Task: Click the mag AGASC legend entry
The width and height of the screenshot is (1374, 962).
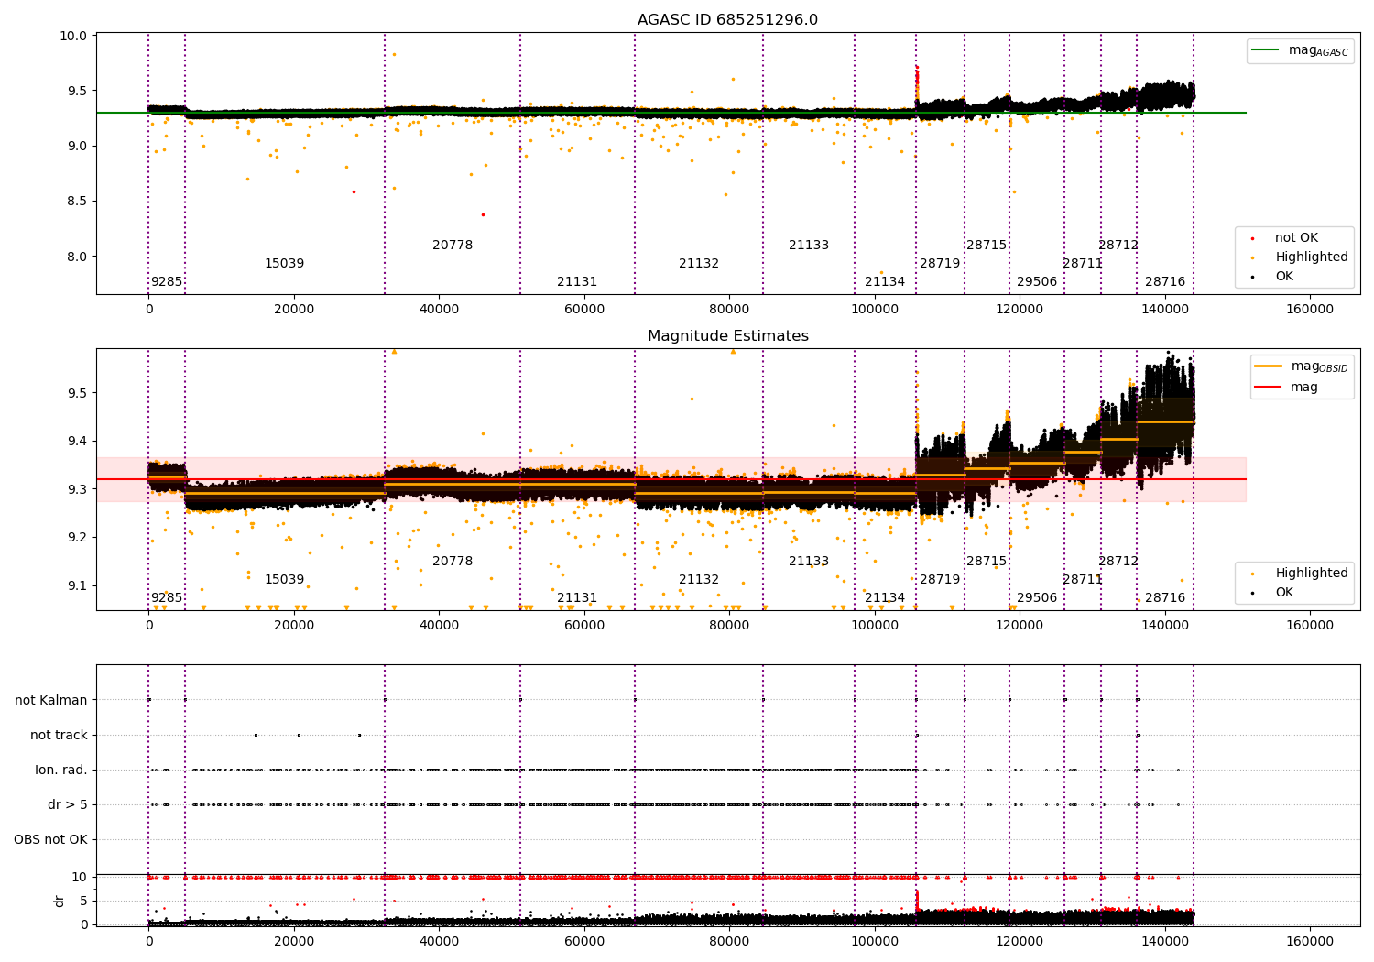Action: [1301, 51]
